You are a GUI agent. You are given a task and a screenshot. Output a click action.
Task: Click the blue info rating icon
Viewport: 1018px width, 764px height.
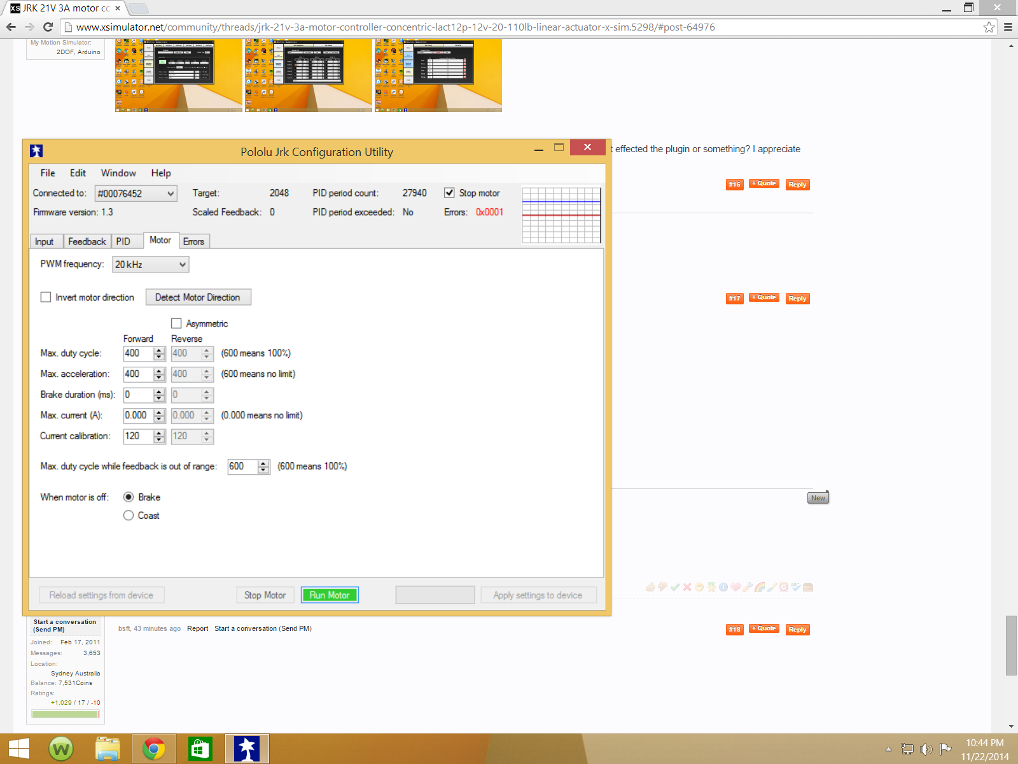[723, 587]
